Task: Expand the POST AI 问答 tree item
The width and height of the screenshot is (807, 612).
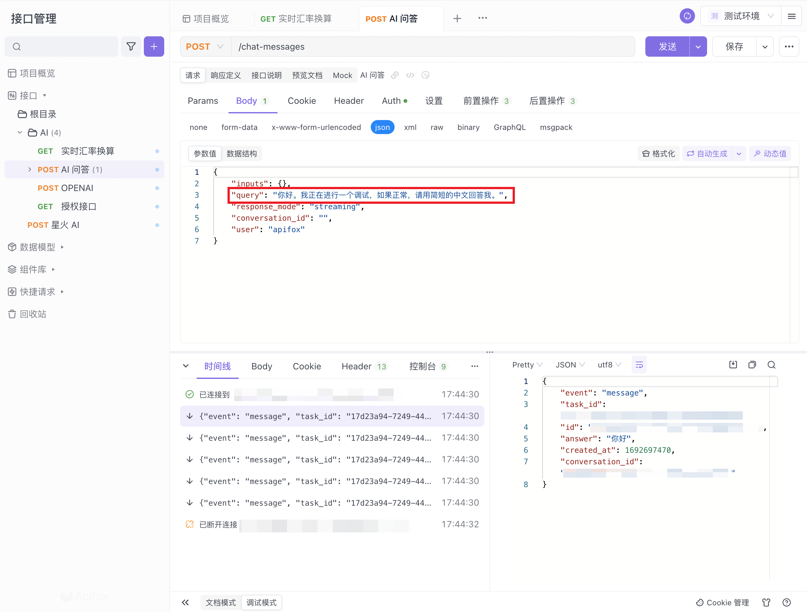Action: point(30,169)
